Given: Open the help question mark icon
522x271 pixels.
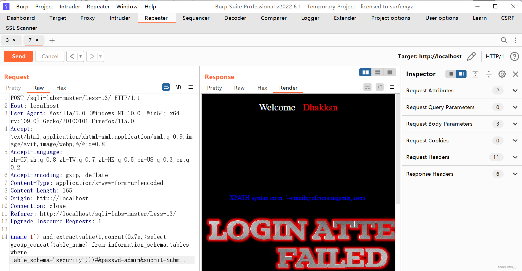Looking at the screenshot, I should click(x=514, y=56).
